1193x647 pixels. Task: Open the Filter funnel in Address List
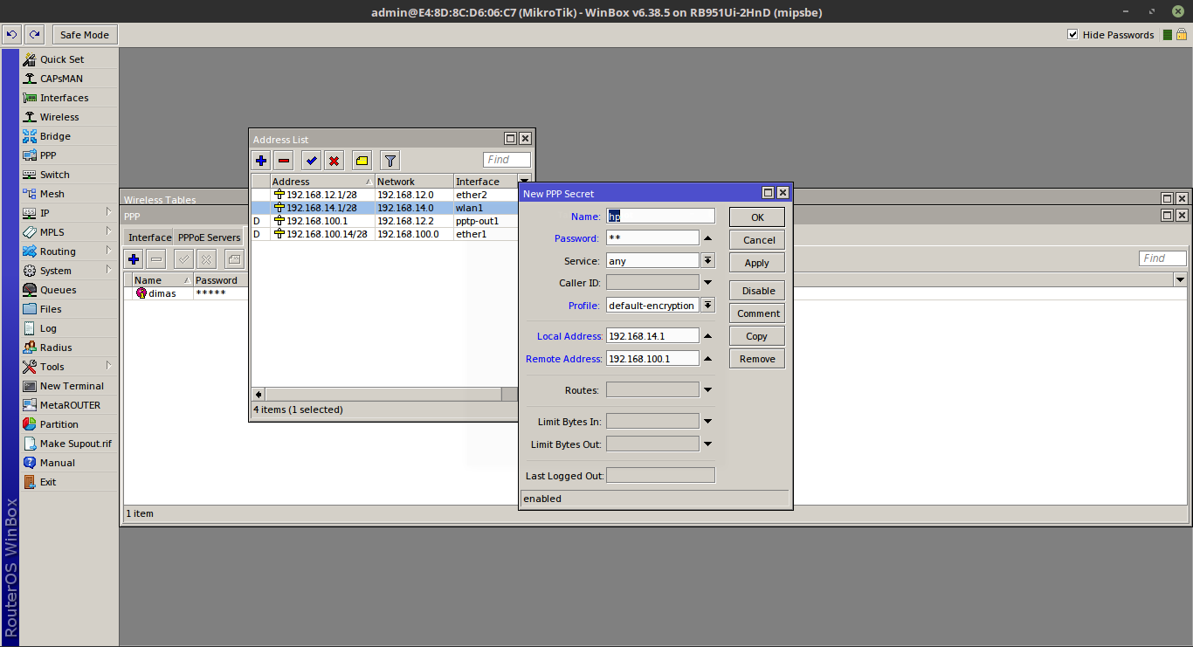pos(390,161)
